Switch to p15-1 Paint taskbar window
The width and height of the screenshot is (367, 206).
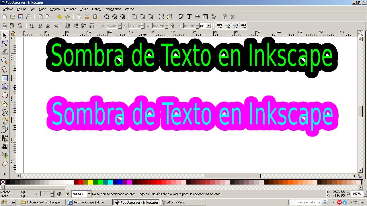[x=183, y=202]
